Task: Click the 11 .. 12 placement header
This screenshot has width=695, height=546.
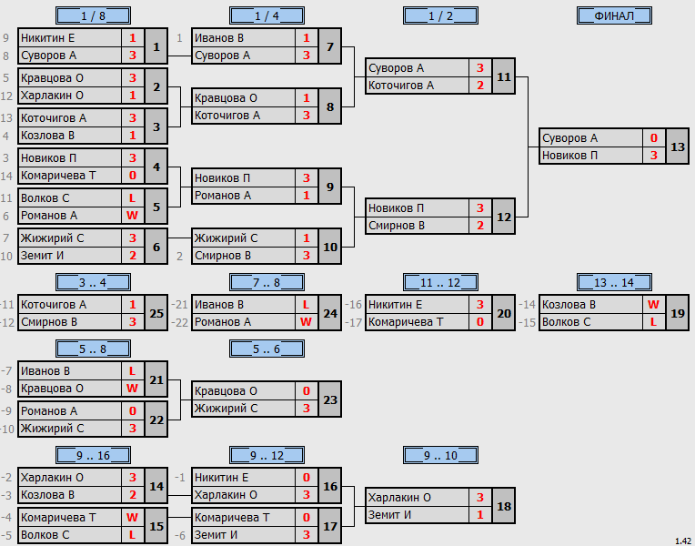Action: point(440,282)
